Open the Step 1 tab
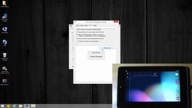192x108 pixels. [78, 25]
